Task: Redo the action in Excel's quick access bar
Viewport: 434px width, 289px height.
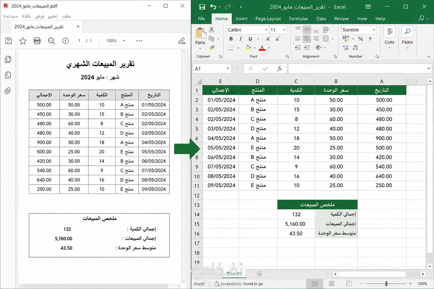Action: click(228, 7)
